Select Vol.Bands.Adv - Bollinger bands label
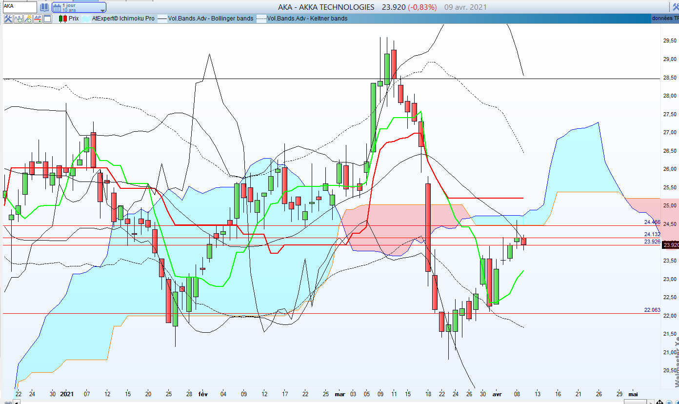This screenshot has height=404, width=679. pyautogui.click(x=211, y=19)
